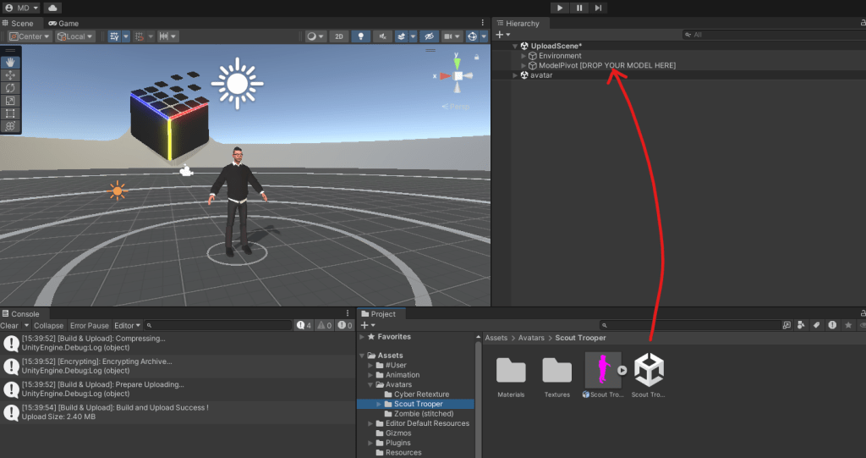Select the Scale tool

(x=10, y=101)
